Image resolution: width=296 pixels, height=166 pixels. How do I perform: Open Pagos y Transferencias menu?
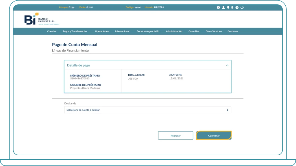click(x=75, y=31)
